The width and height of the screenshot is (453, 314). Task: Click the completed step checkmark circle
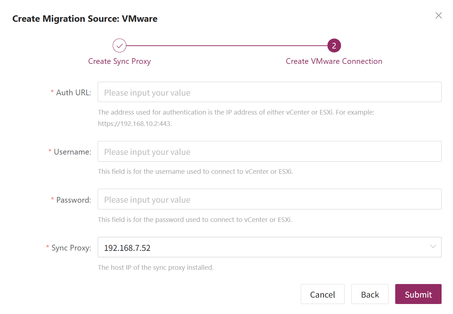point(119,46)
